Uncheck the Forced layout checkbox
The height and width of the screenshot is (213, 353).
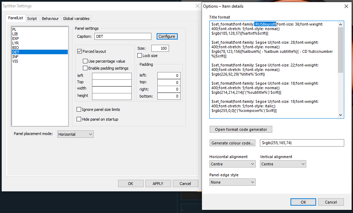click(x=80, y=51)
